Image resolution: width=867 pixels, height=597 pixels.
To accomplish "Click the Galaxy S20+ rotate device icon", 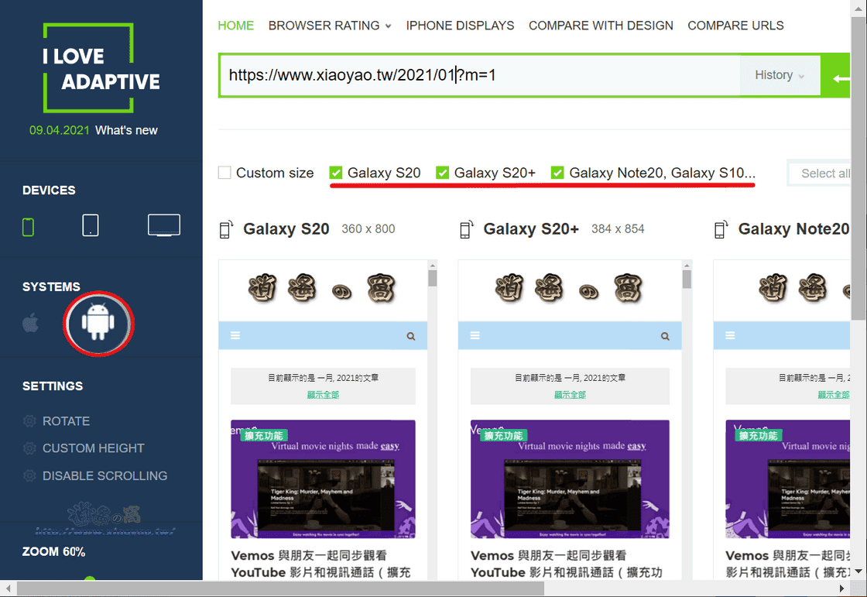I will click(x=466, y=228).
